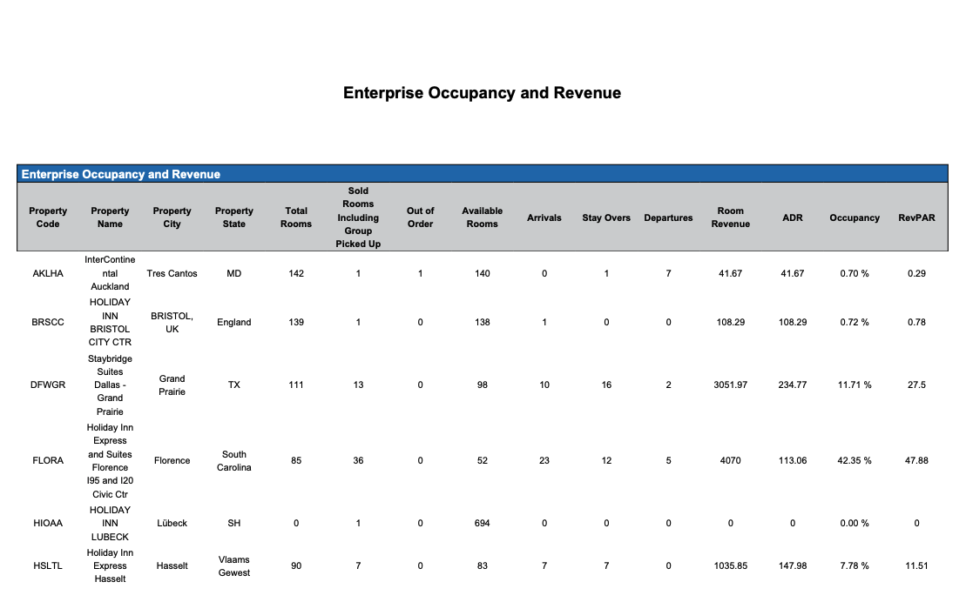
Task: Click the BRSCC property code cell
Action: click(48, 322)
